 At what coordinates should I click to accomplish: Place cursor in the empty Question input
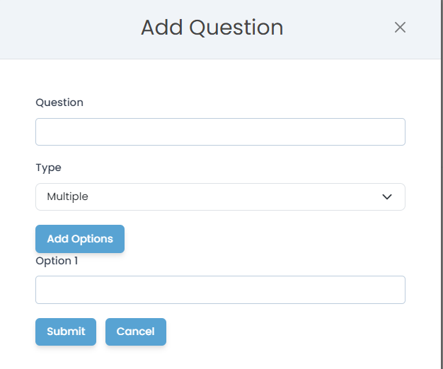[220, 132]
